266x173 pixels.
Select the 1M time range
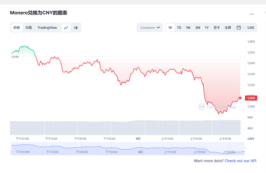188,27
